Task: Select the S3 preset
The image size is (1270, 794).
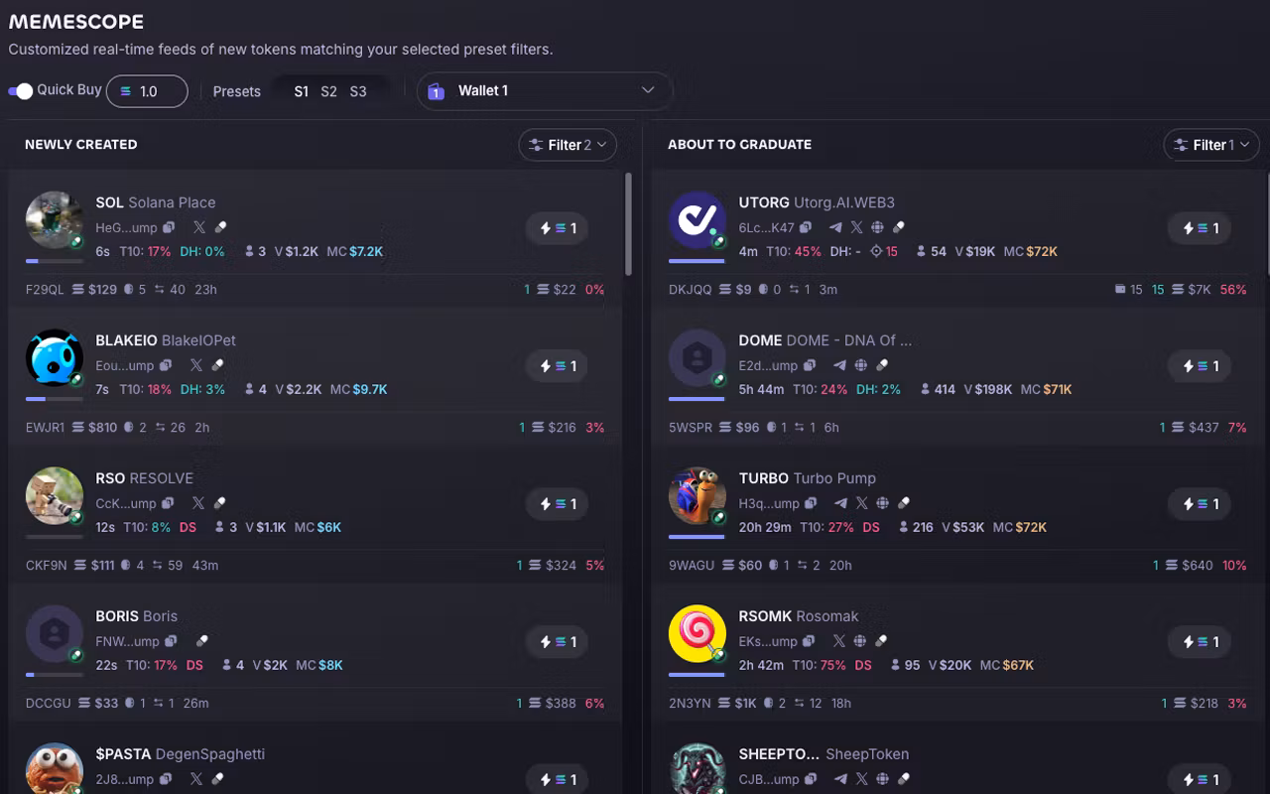Action: (x=358, y=91)
